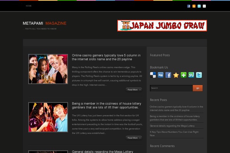Click the Recent Comments heading

(x=162, y=146)
